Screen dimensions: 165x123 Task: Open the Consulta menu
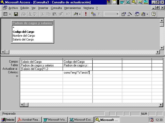56,8
